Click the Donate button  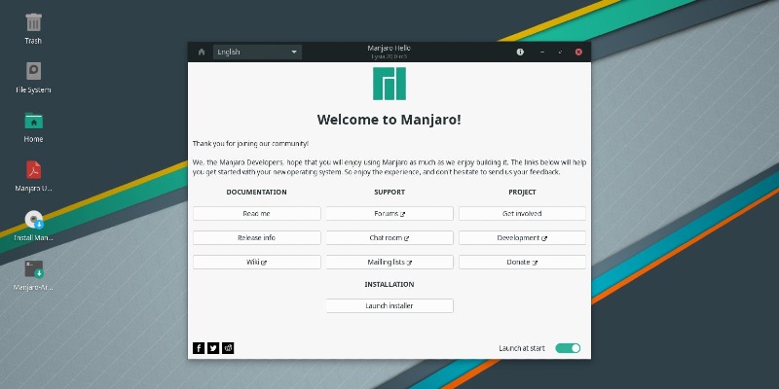click(522, 262)
